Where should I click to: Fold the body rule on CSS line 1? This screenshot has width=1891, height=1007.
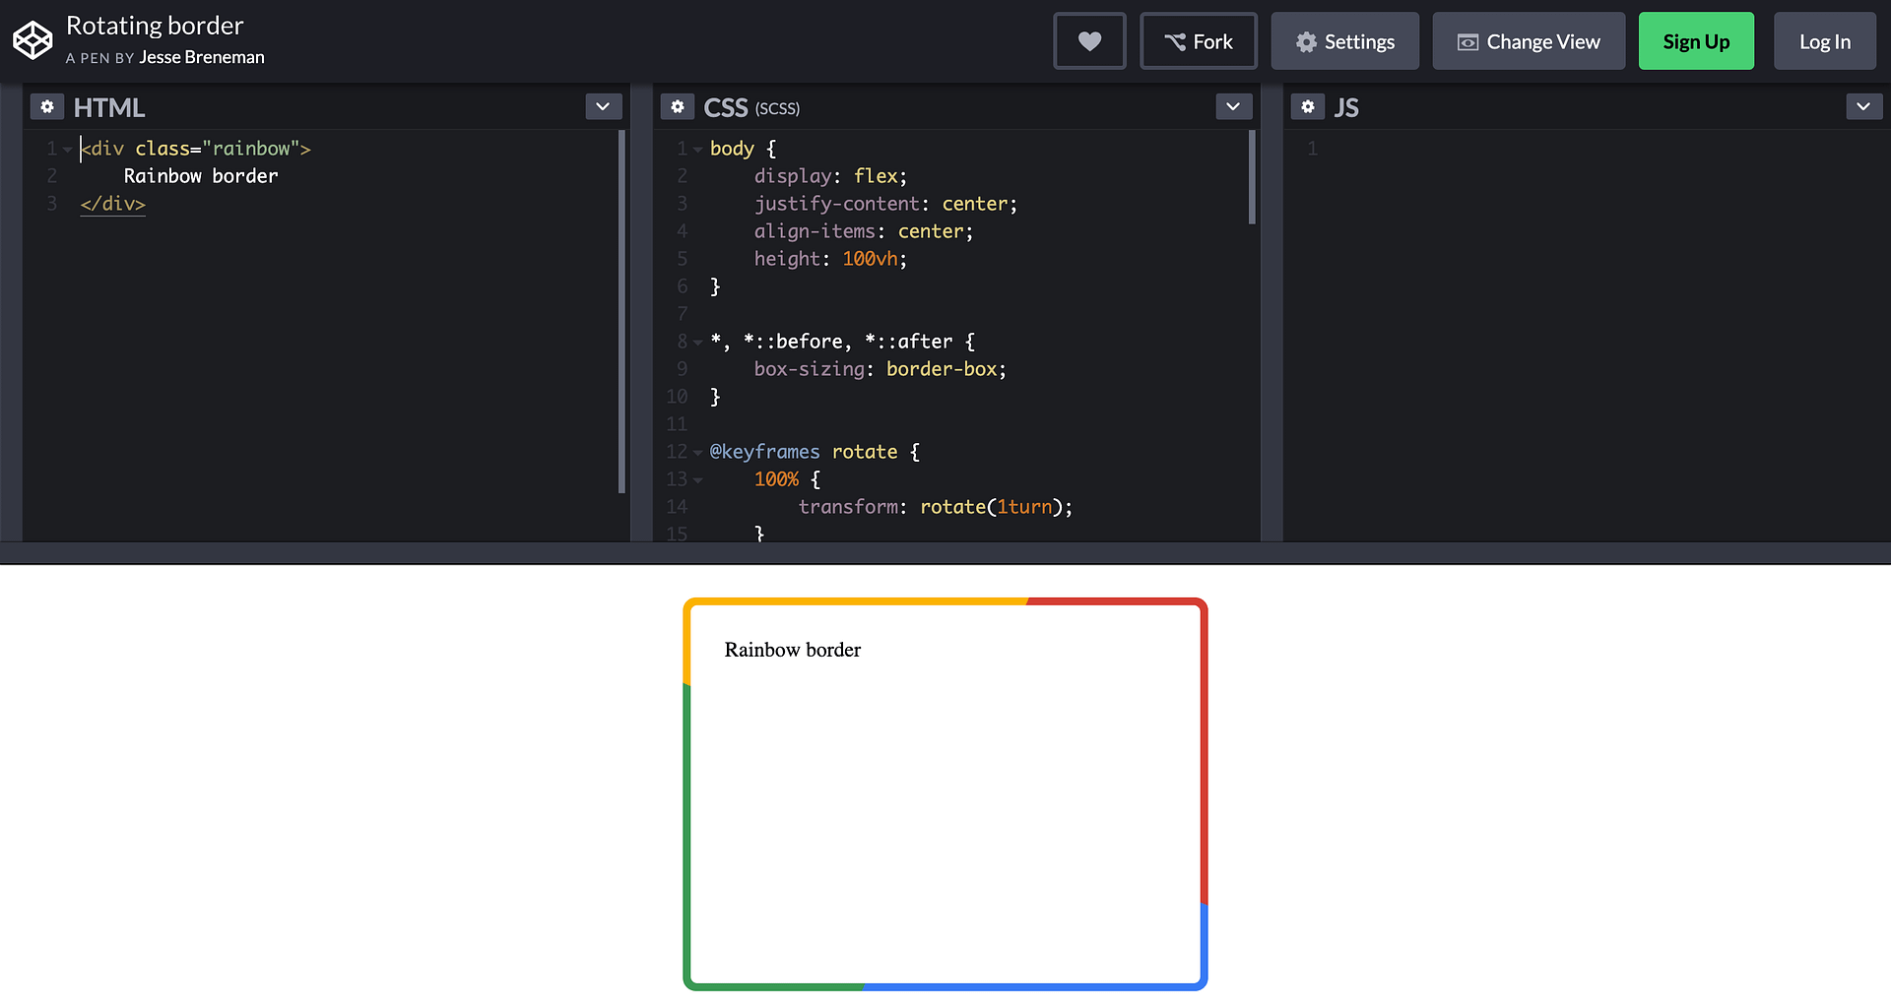click(x=697, y=150)
